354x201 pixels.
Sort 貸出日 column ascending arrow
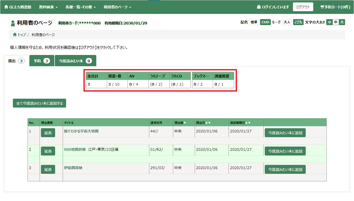pyautogui.click(x=207, y=123)
